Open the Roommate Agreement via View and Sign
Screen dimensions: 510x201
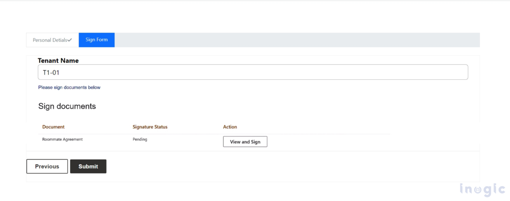click(245, 142)
